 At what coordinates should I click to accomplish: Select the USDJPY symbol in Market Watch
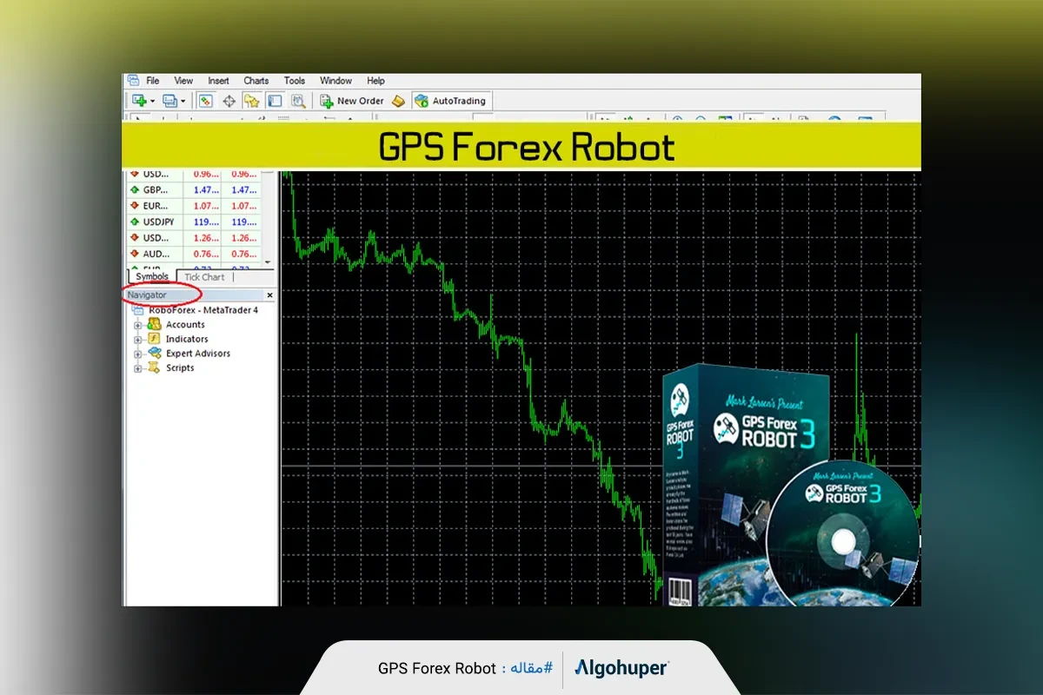[159, 222]
